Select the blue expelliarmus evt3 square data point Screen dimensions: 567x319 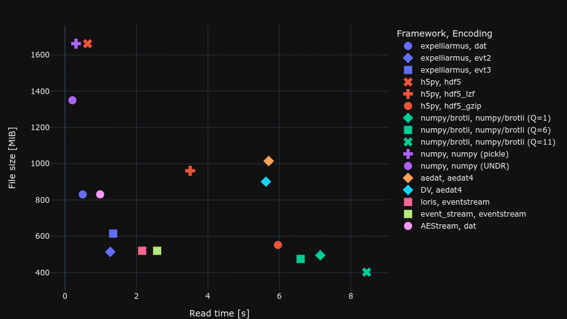click(x=113, y=233)
